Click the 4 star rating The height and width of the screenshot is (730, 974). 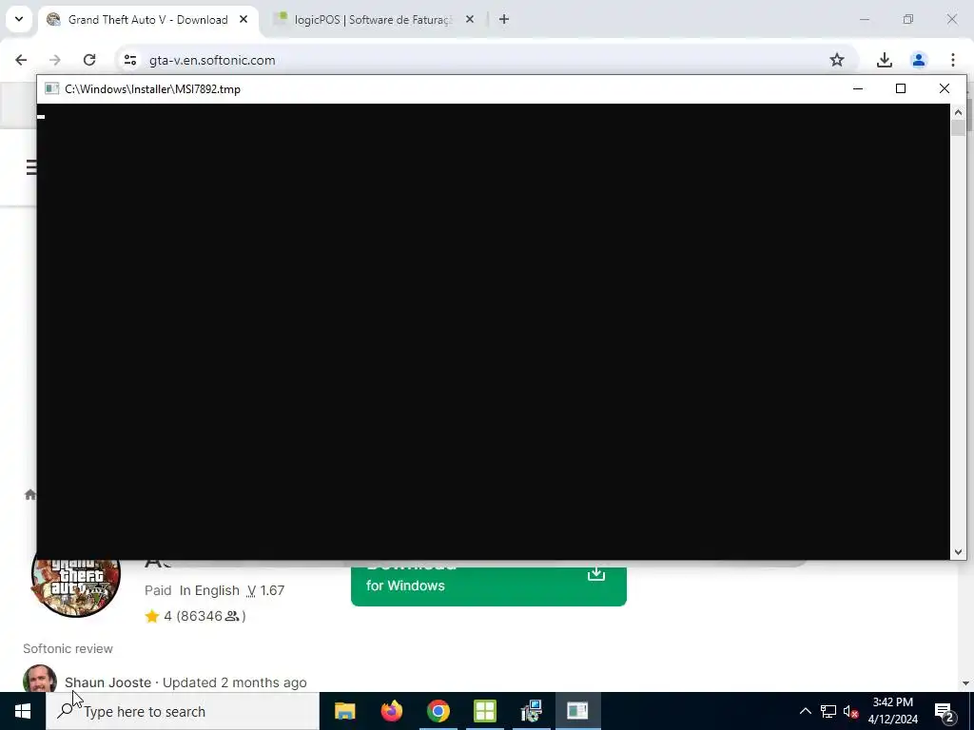(x=195, y=616)
